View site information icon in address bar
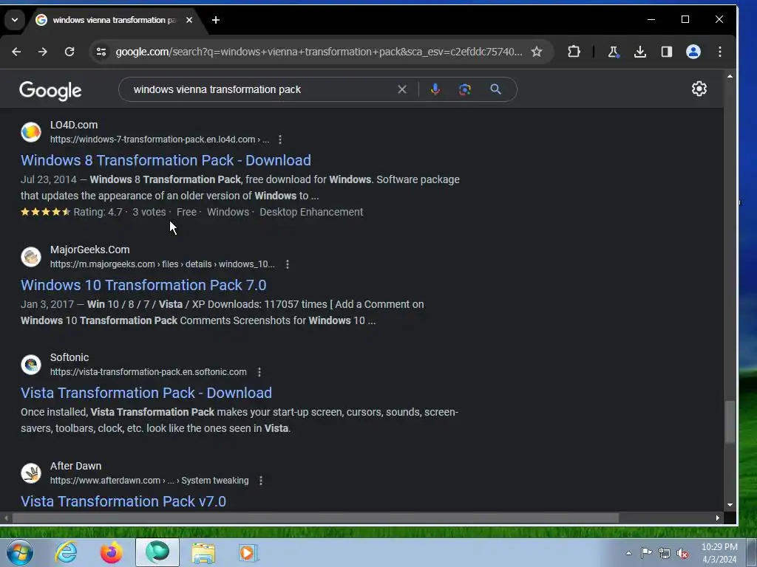The image size is (757, 567). point(101,52)
